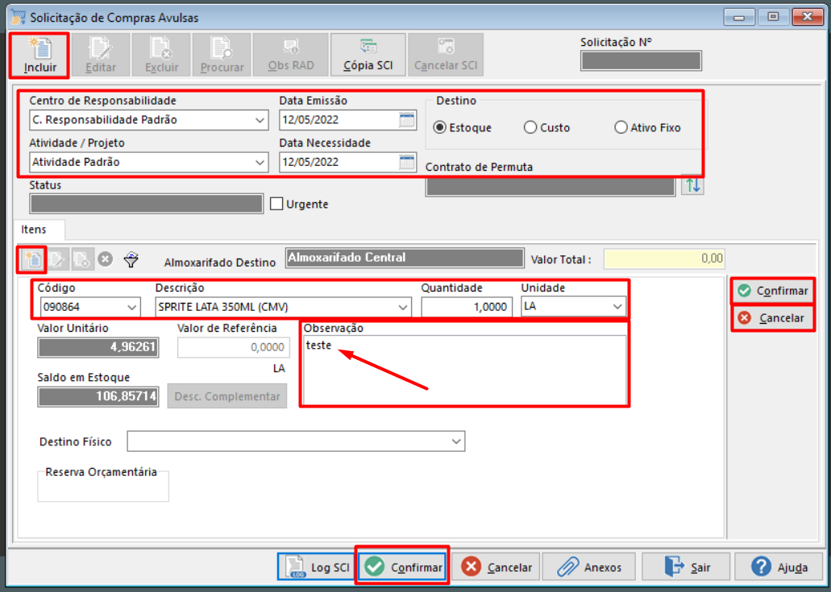Click the filter funnel icon in Itens toolbar

pyautogui.click(x=131, y=259)
